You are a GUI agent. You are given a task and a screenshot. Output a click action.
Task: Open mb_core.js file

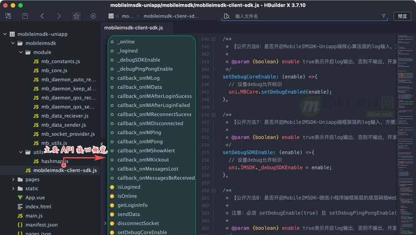(x=54, y=70)
